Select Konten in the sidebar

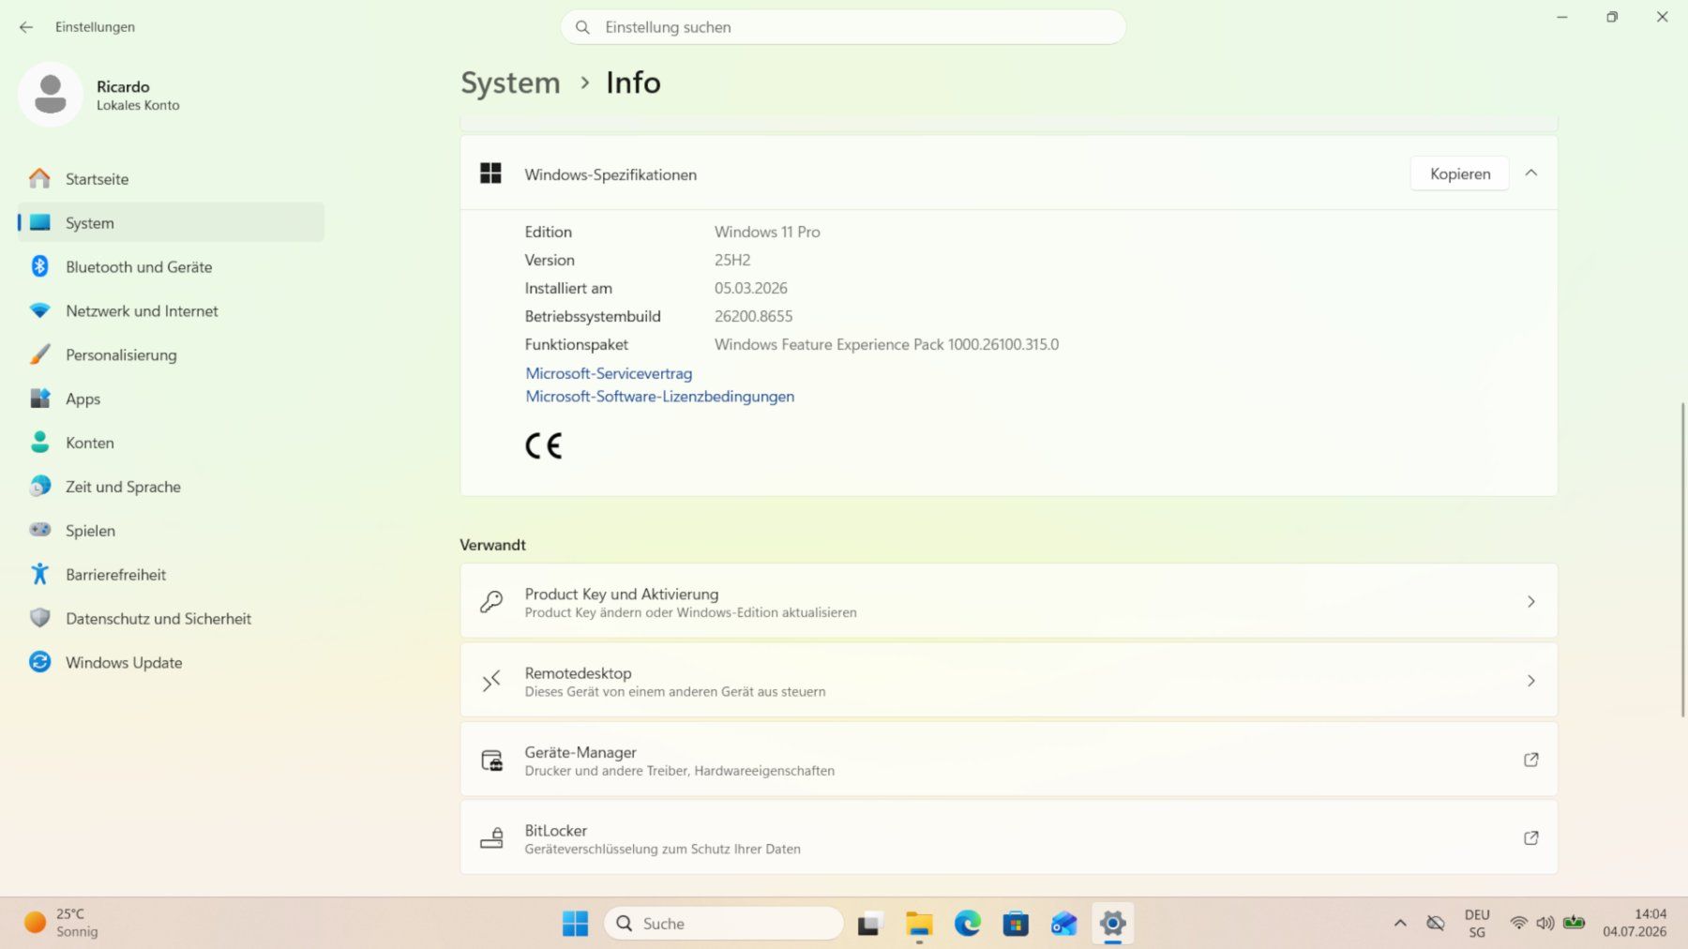coord(171,444)
